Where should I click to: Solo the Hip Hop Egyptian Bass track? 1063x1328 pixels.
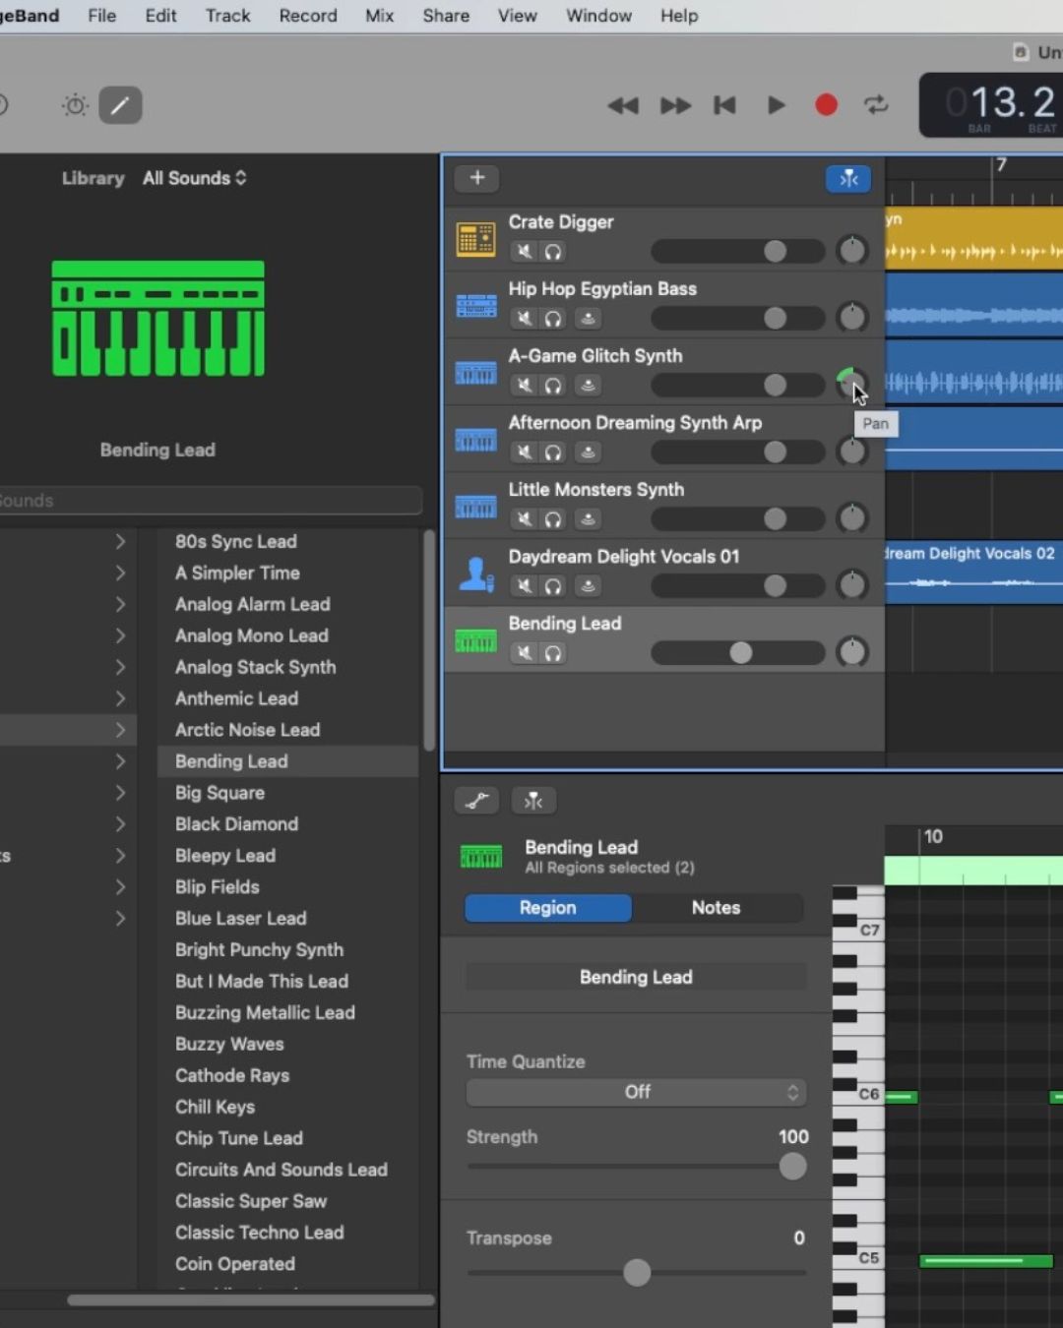554,319
